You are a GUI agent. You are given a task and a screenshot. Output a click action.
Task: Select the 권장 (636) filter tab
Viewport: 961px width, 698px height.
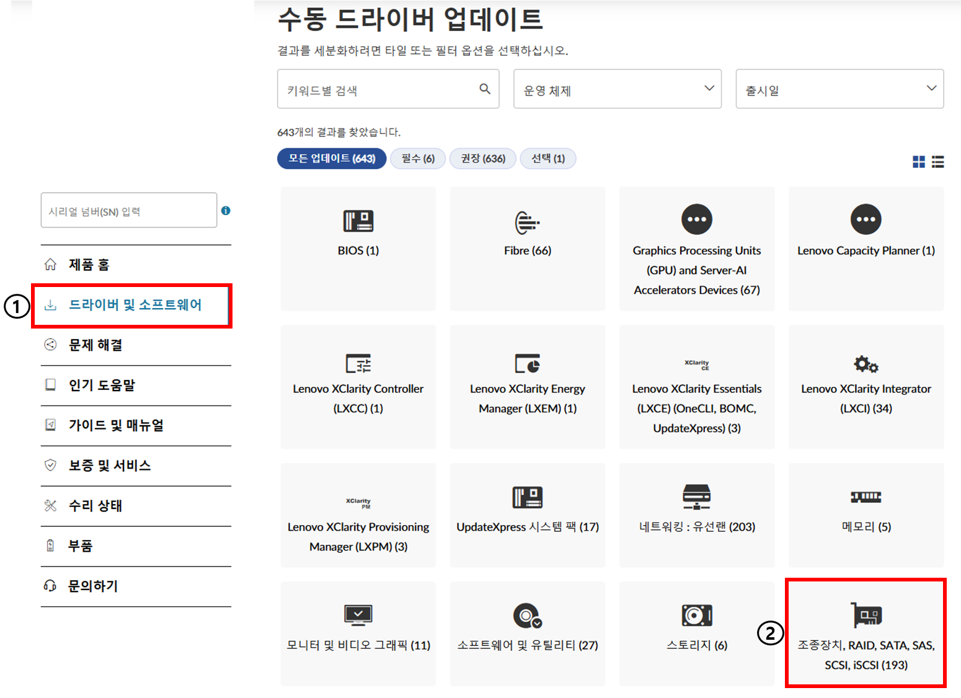pyautogui.click(x=483, y=159)
